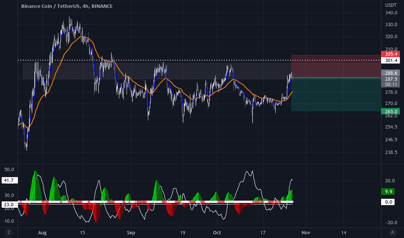Image resolution: width=404 pixels, height=238 pixels.
Task: Click the 08:11 bar countdown label
Action: pyautogui.click(x=391, y=84)
